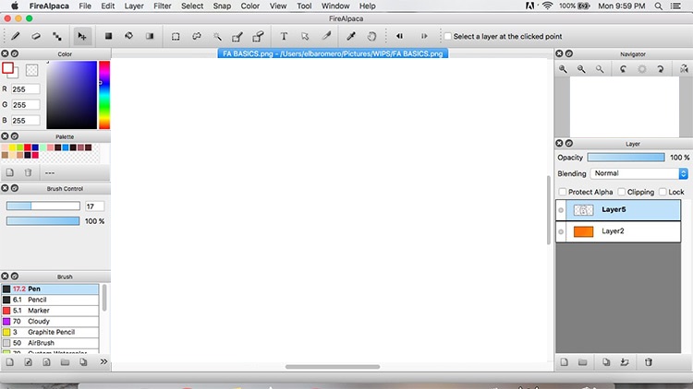Open the Filter menu

(163, 6)
